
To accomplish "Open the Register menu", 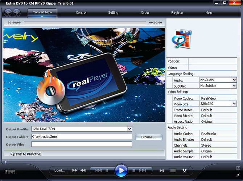I will pyautogui.click(x=177, y=13).
